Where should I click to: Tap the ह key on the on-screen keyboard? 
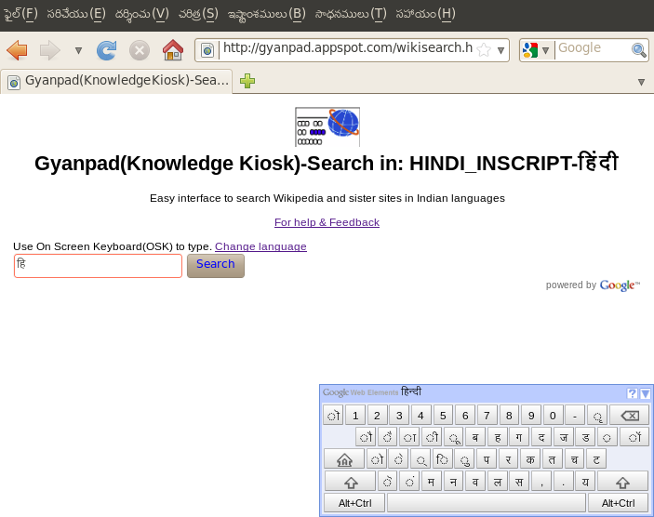tap(497, 437)
